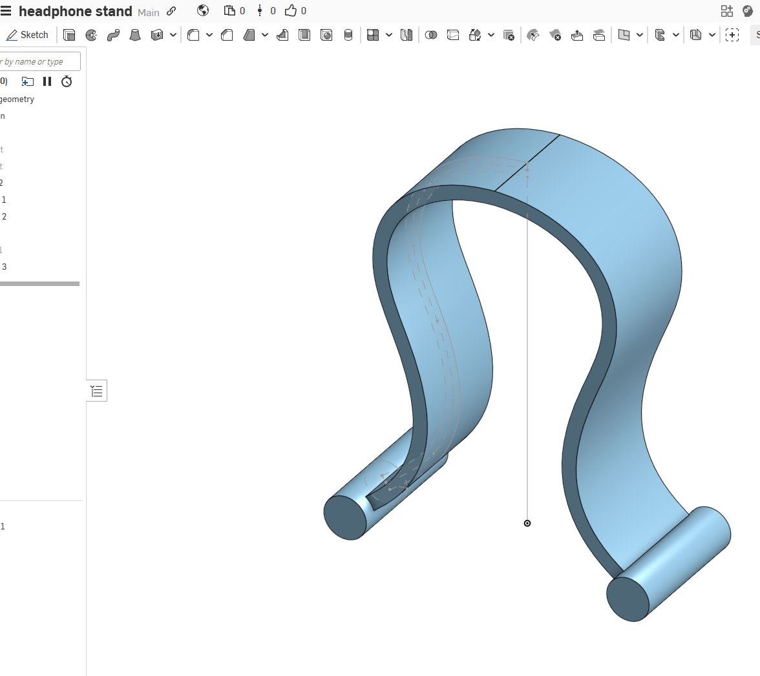Click the dashed-box plus insert tool
The height and width of the screenshot is (676, 760).
[x=732, y=35]
